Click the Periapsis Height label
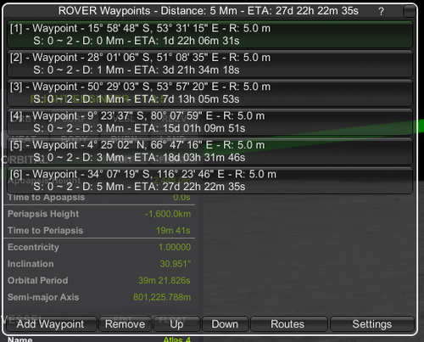Screen dimensions: 424x342 (x=43, y=214)
